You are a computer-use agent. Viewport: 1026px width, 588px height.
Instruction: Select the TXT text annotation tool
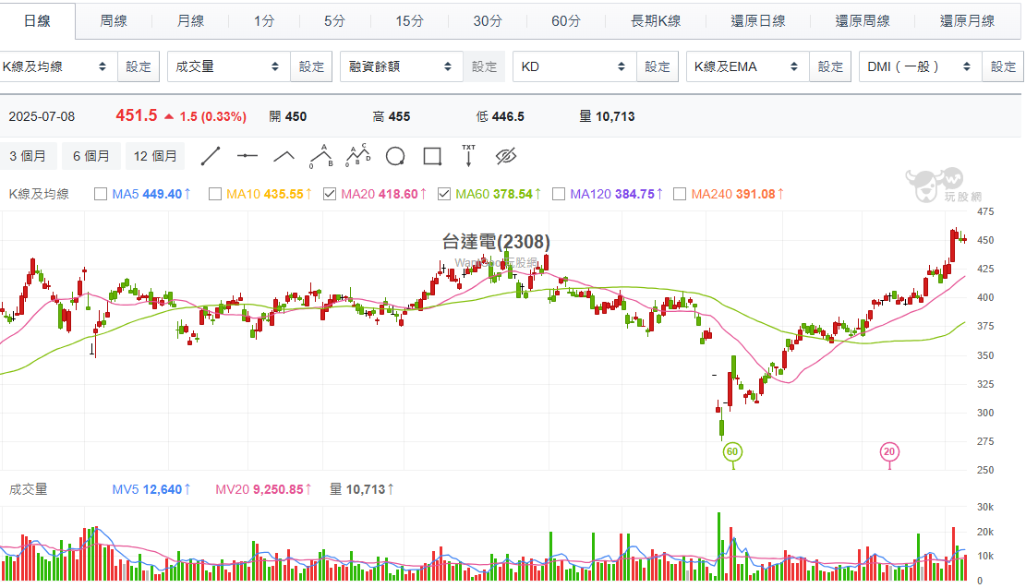tap(468, 155)
